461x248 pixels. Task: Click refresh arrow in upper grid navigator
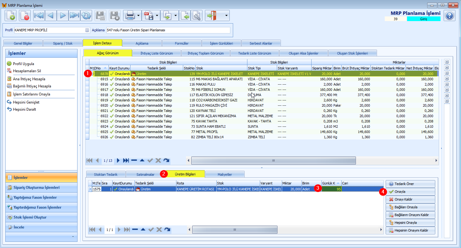point(166,160)
